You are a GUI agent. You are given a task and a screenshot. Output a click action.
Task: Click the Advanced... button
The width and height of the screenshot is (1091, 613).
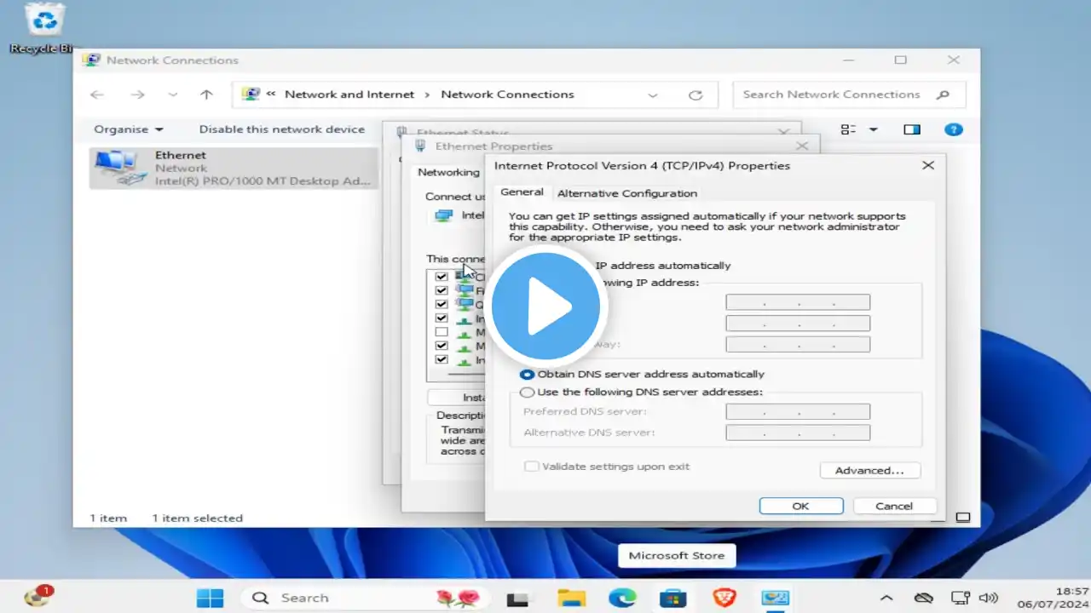869,470
